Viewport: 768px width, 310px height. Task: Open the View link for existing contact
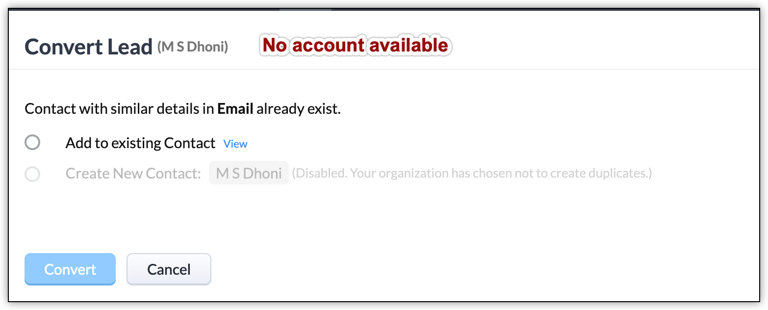[x=235, y=144]
